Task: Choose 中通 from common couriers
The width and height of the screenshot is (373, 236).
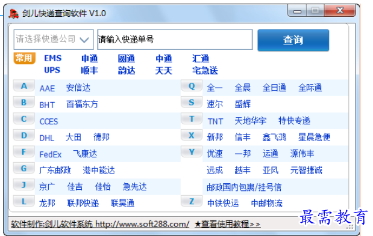Action: [164, 58]
